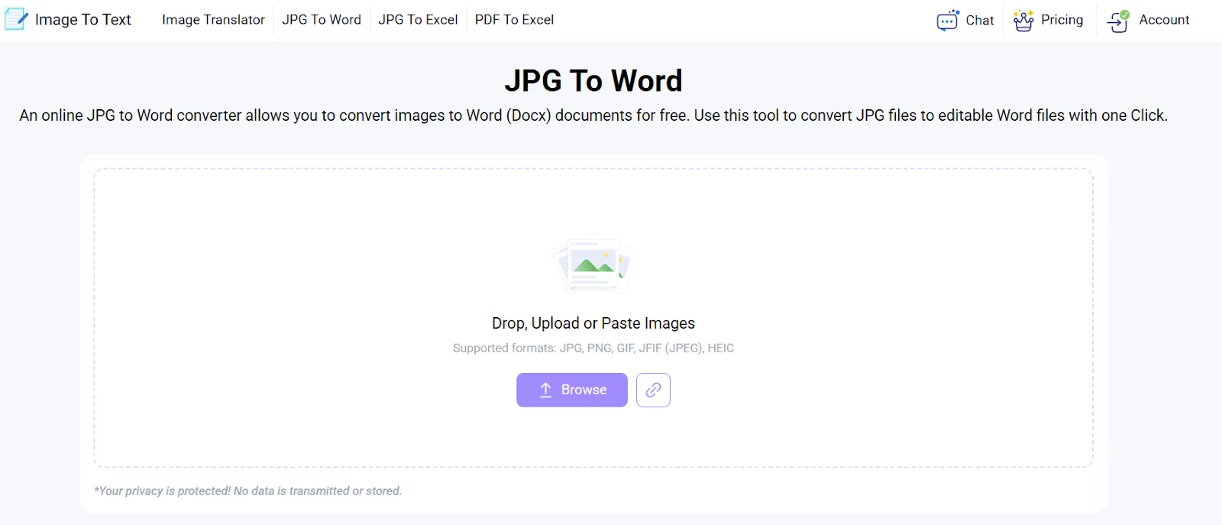
Task: Click the converter description paragraph
Action: pos(593,115)
